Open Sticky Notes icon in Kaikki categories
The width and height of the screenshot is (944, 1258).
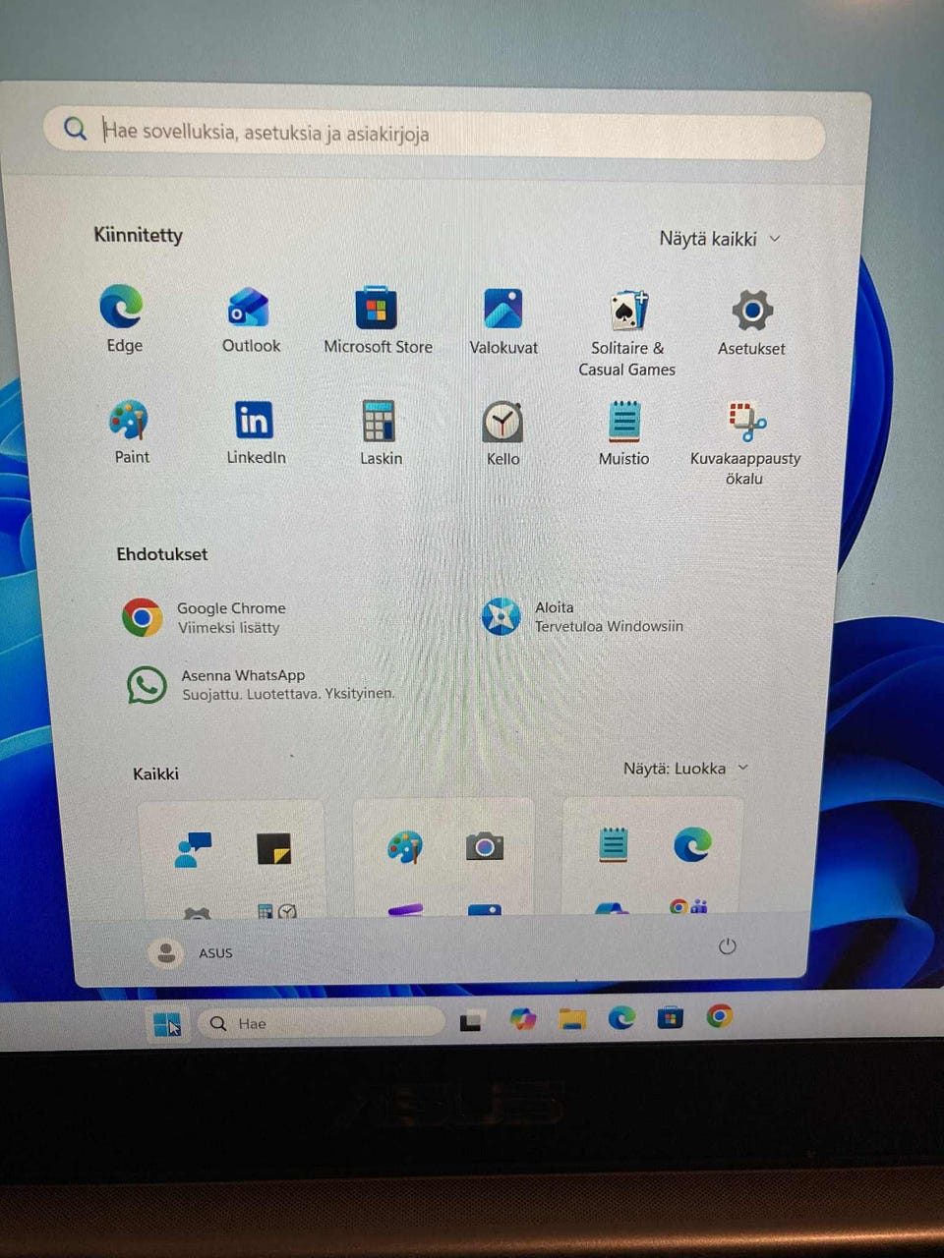coord(273,848)
